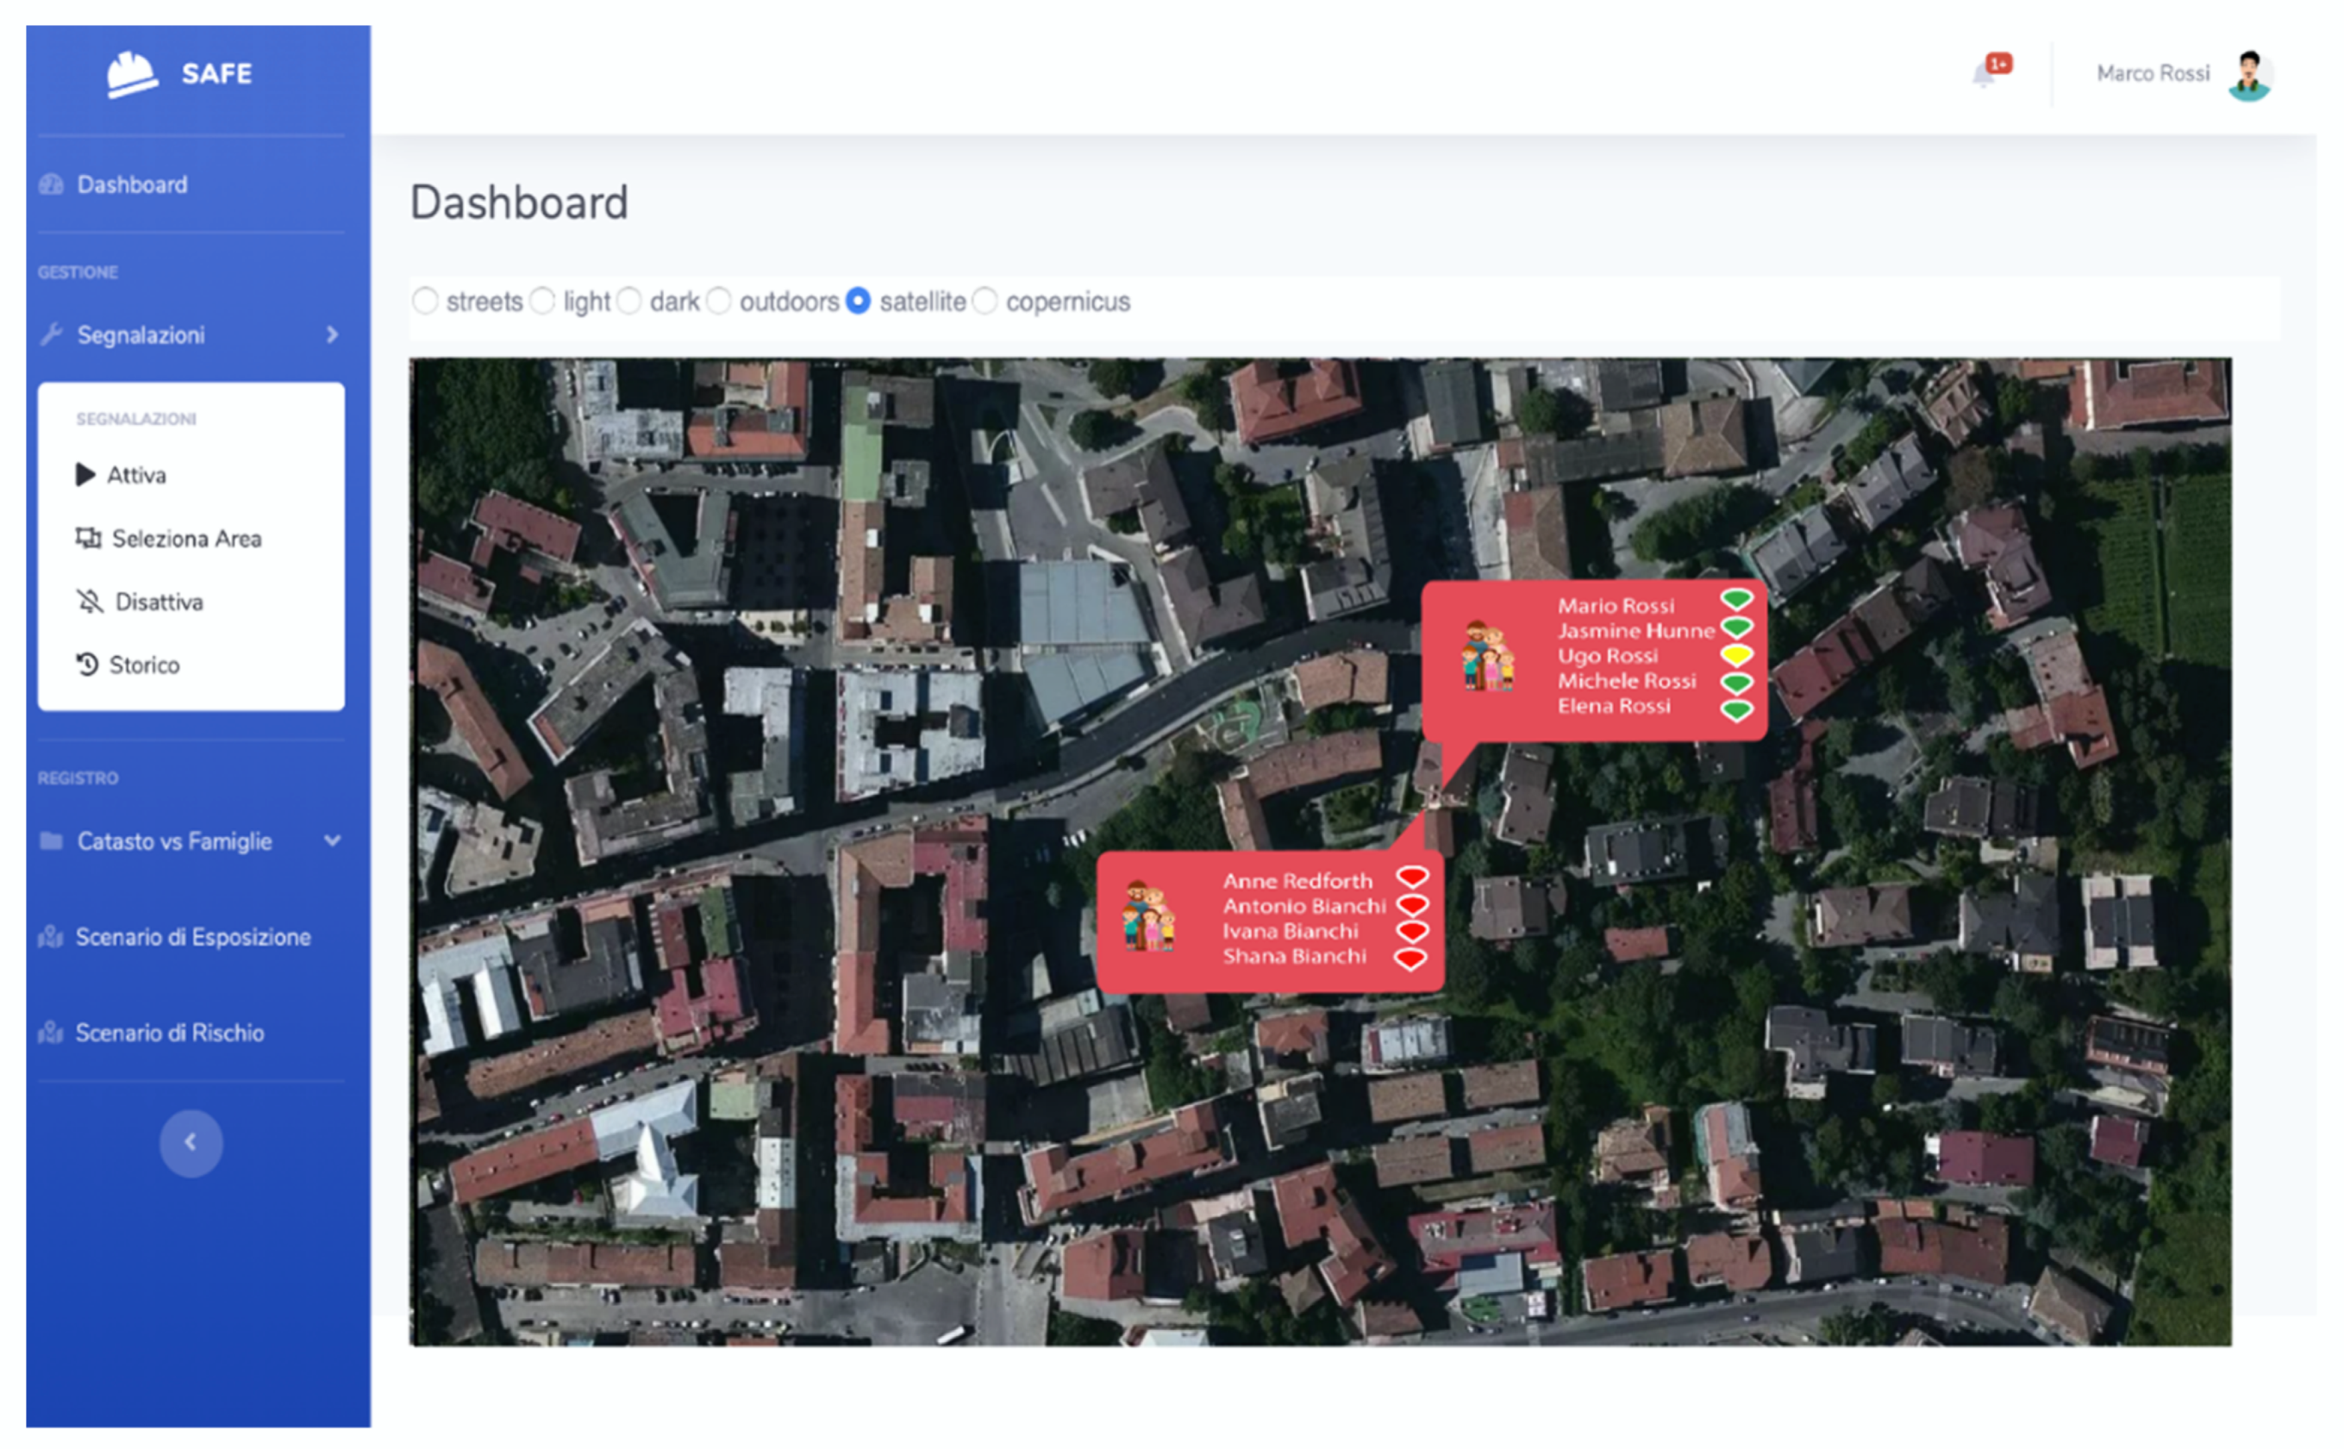2344x1449 pixels.
Task: Click the Rossi family group icon
Action: [1486, 657]
